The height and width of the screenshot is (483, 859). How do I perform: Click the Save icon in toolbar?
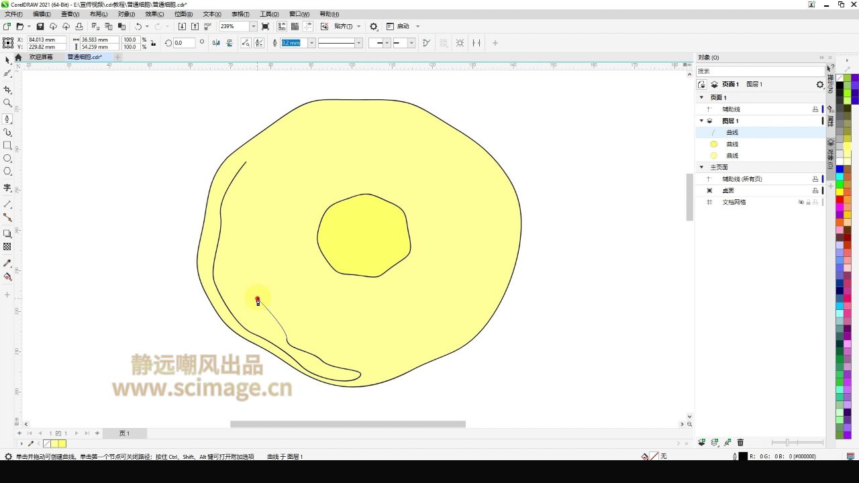40,26
